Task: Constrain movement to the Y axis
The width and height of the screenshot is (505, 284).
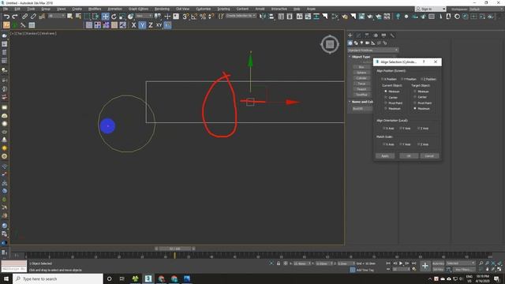Action: click(142, 25)
